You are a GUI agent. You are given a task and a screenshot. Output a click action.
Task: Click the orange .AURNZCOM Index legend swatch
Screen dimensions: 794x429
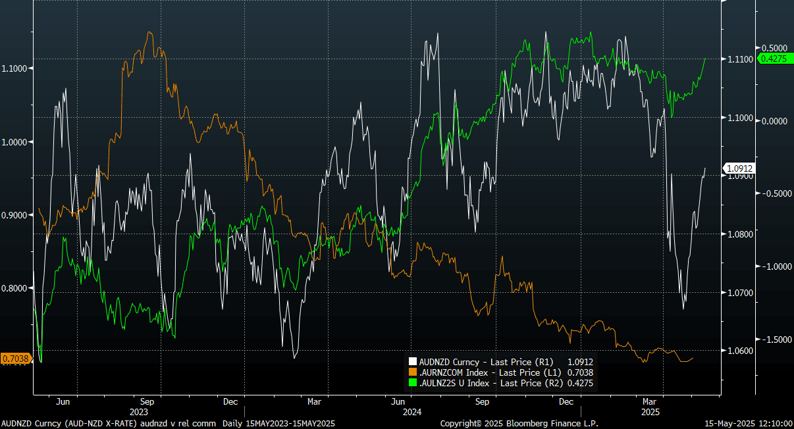pos(413,372)
